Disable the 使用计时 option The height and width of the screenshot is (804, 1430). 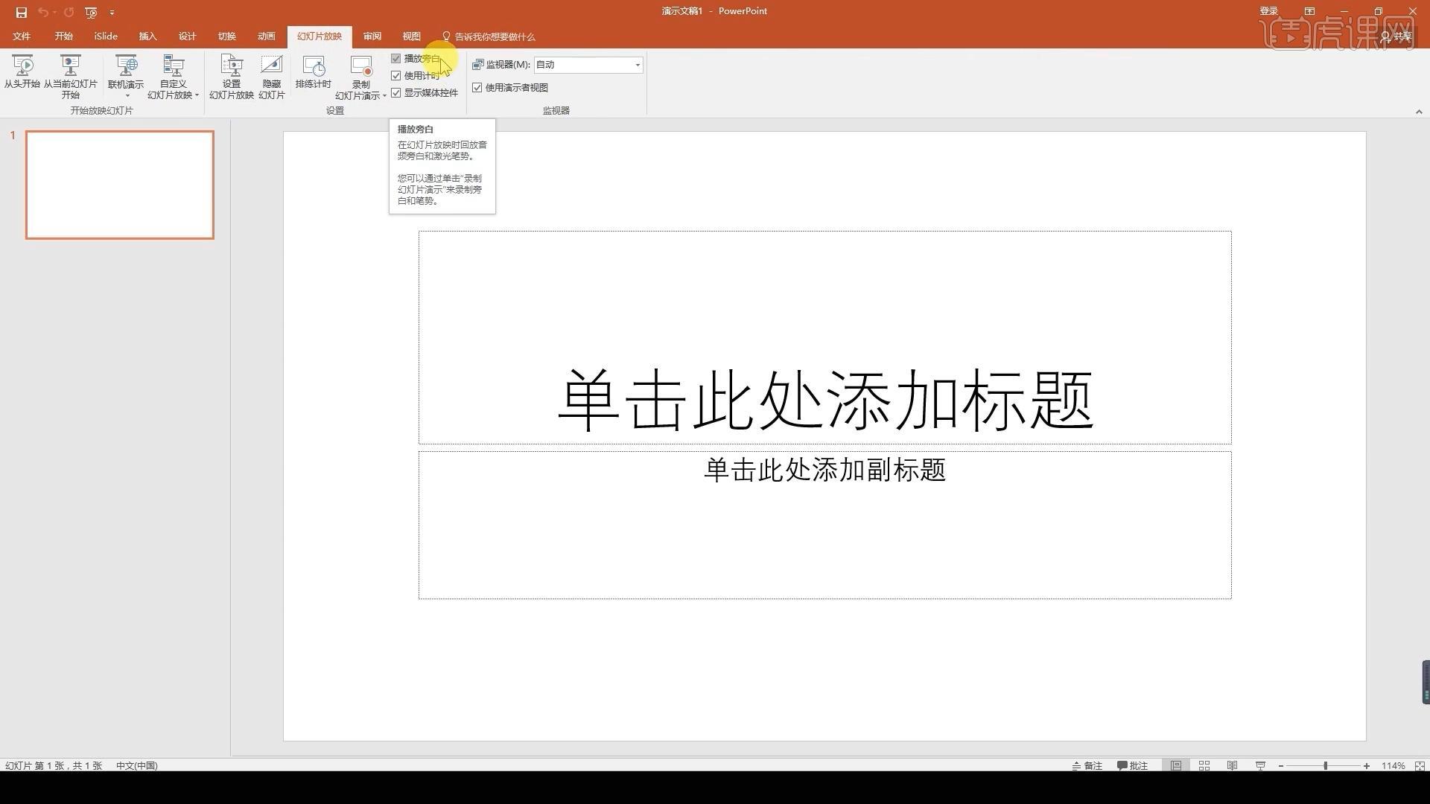[x=396, y=75]
